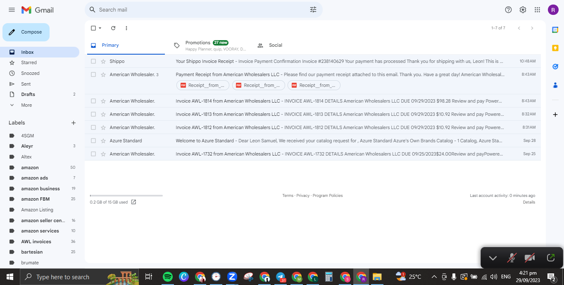
Task: Open search options filter icon in search bar
Action: pyautogui.click(x=313, y=10)
